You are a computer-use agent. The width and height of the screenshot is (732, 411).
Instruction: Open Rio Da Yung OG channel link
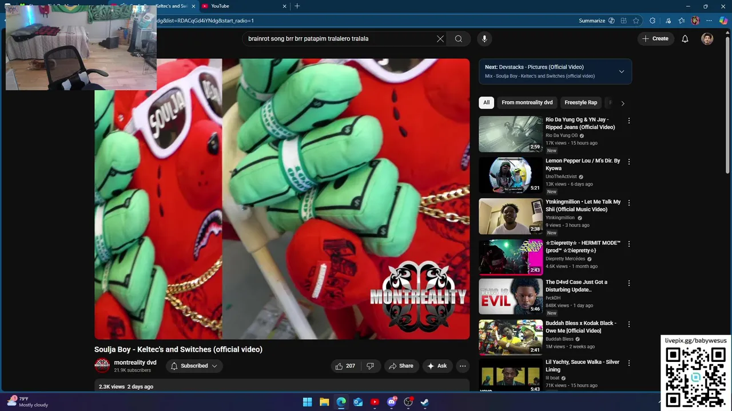pyautogui.click(x=562, y=135)
